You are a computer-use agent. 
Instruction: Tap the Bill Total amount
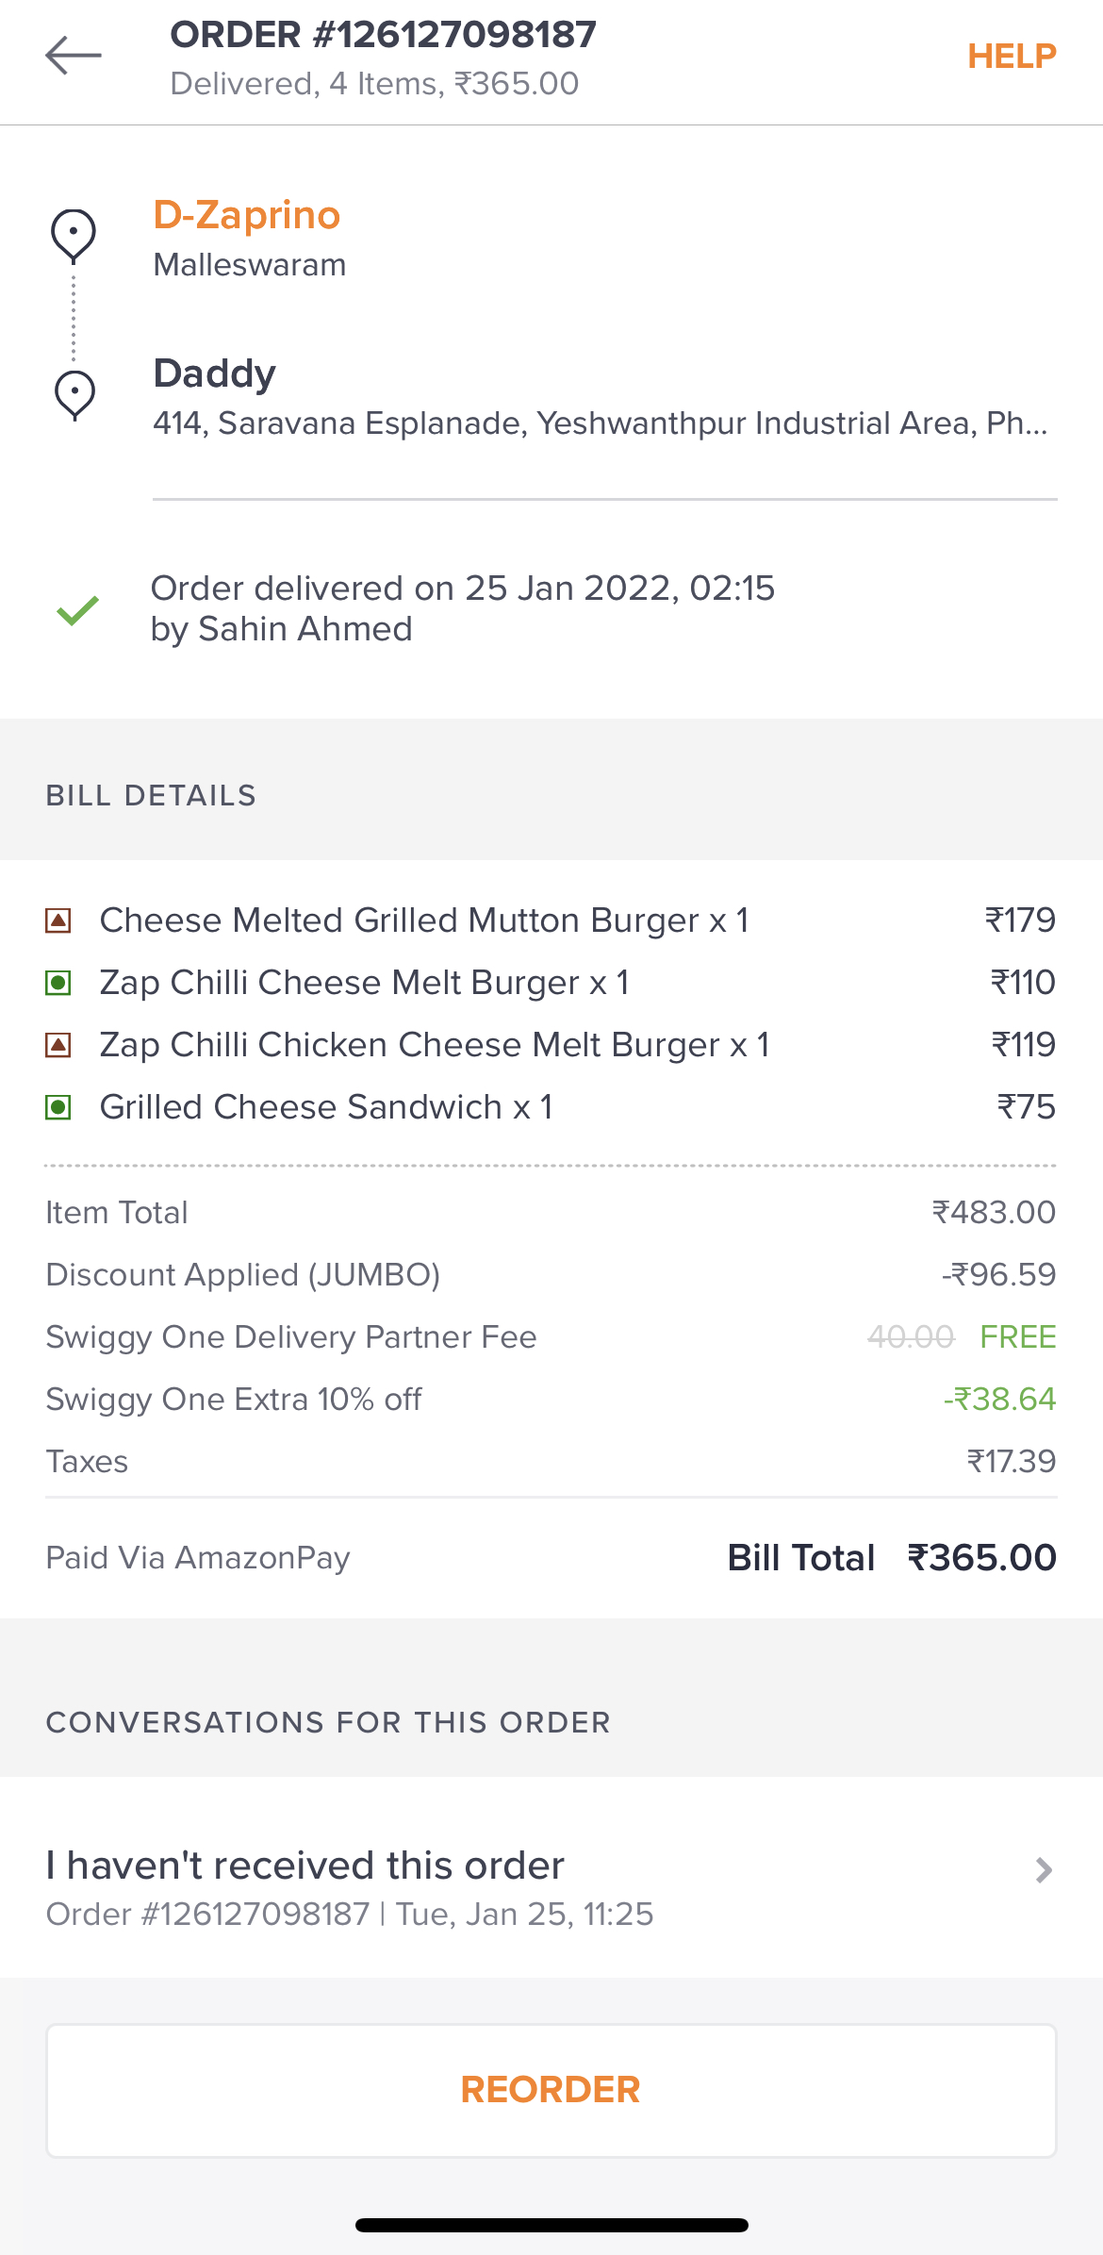pyautogui.click(x=980, y=1558)
